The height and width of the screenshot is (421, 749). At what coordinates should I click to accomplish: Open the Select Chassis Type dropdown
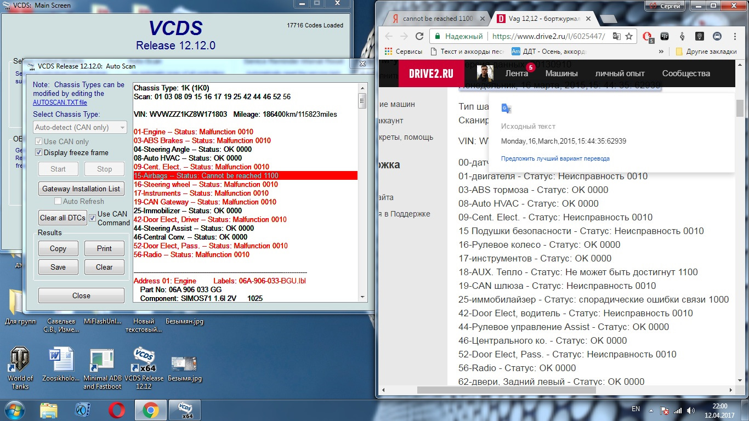(80, 127)
